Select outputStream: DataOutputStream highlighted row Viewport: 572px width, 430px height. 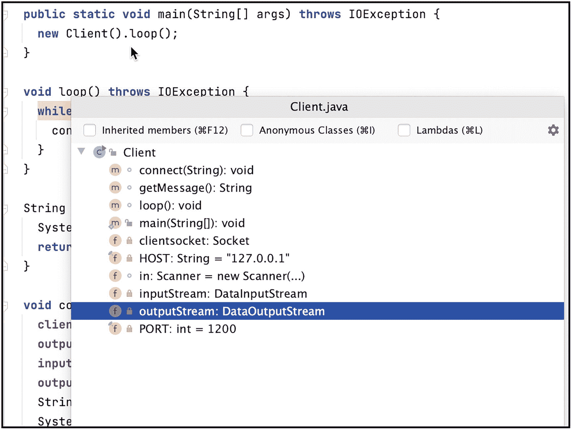coord(317,311)
